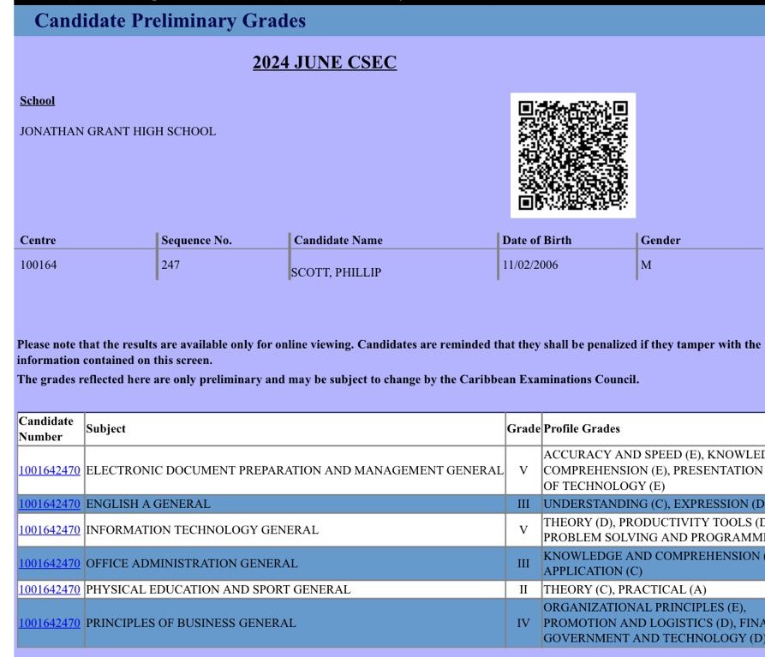Open candidate number link for Physical Education row
Viewport: 765px width, 657px height.
(50, 589)
